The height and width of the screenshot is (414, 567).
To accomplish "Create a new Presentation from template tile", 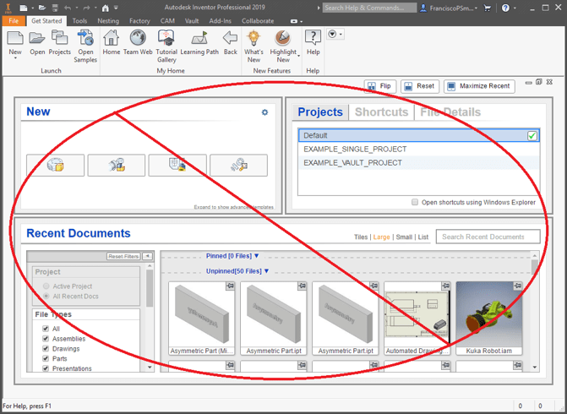I will coord(238,166).
